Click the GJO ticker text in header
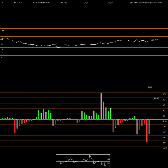168x168 pixels. [111, 3]
